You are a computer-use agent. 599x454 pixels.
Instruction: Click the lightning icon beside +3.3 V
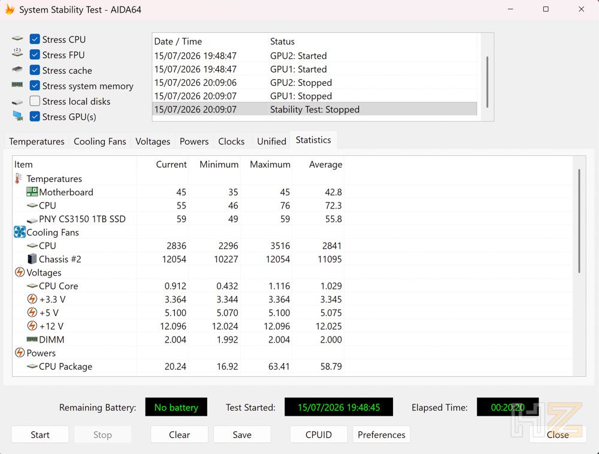[x=32, y=299]
